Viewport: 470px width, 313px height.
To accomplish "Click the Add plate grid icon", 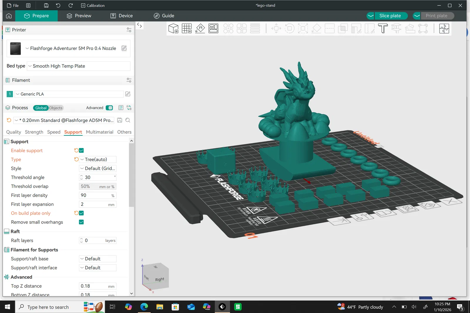I will click(x=187, y=28).
